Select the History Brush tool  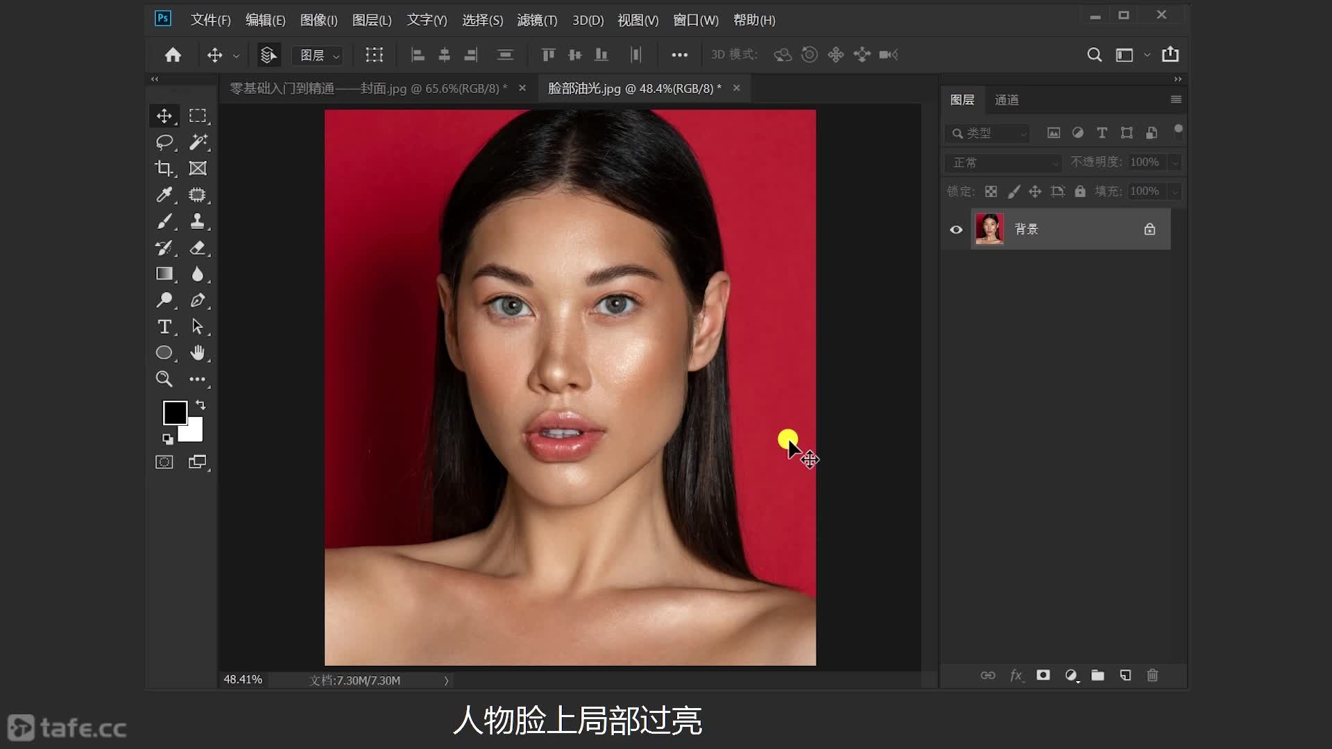click(164, 248)
